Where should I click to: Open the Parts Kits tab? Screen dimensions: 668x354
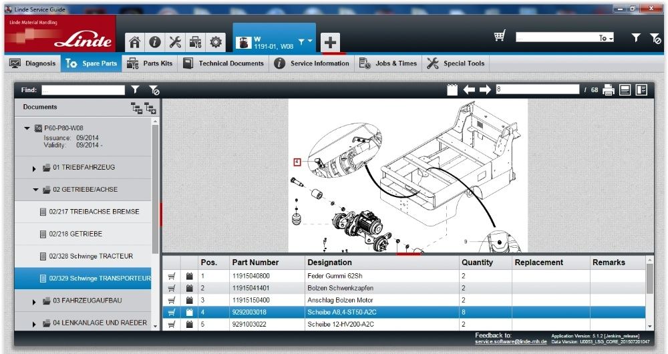(x=150, y=63)
